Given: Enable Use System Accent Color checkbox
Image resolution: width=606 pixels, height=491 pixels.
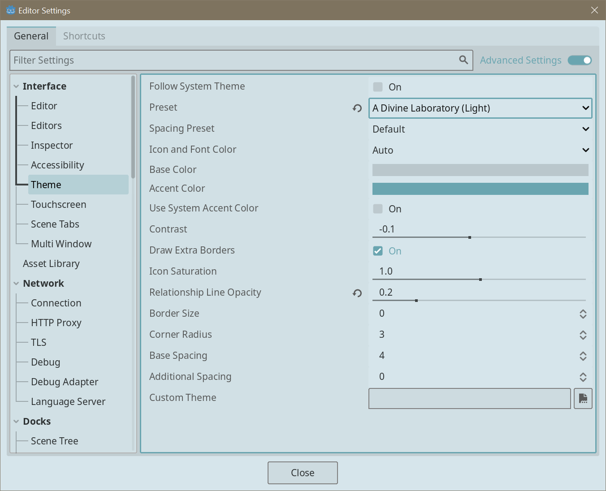Looking at the screenshot, I should pyautogui.click(x=378, y=209).
